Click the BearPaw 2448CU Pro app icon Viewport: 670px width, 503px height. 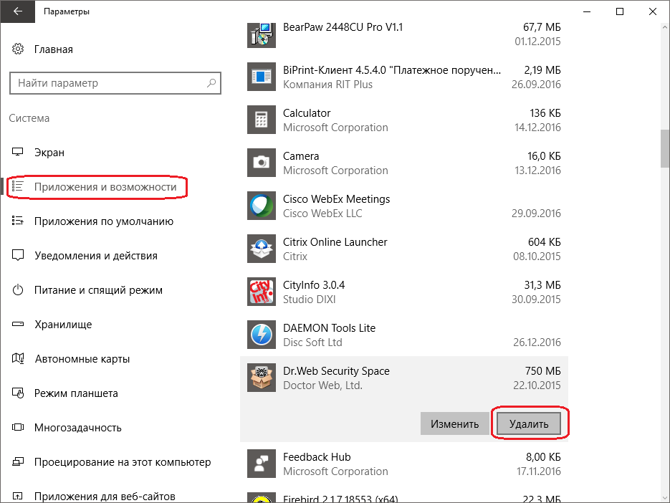click(x=261, y=34)
